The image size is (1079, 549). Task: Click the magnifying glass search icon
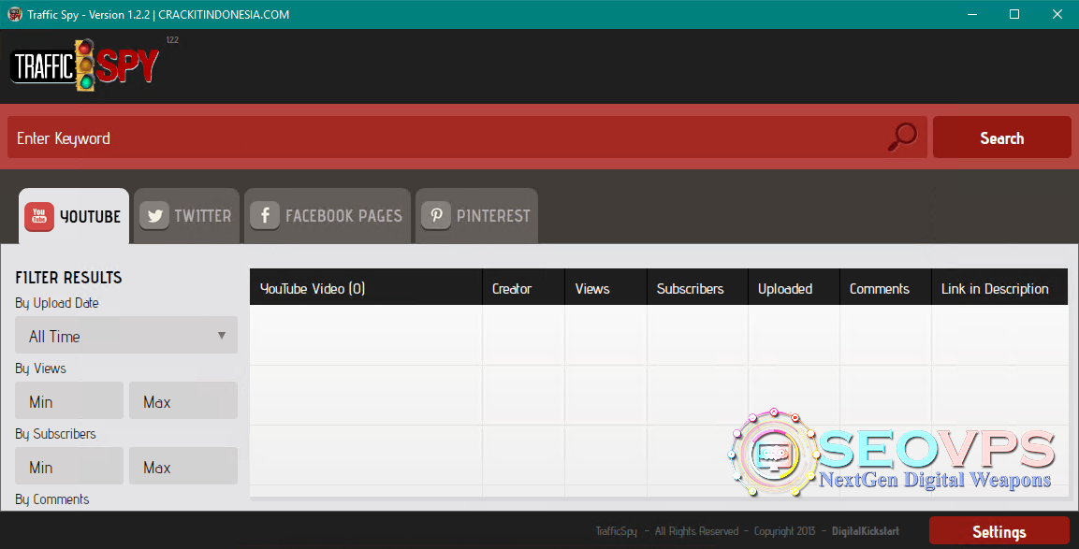click(902, 137)
